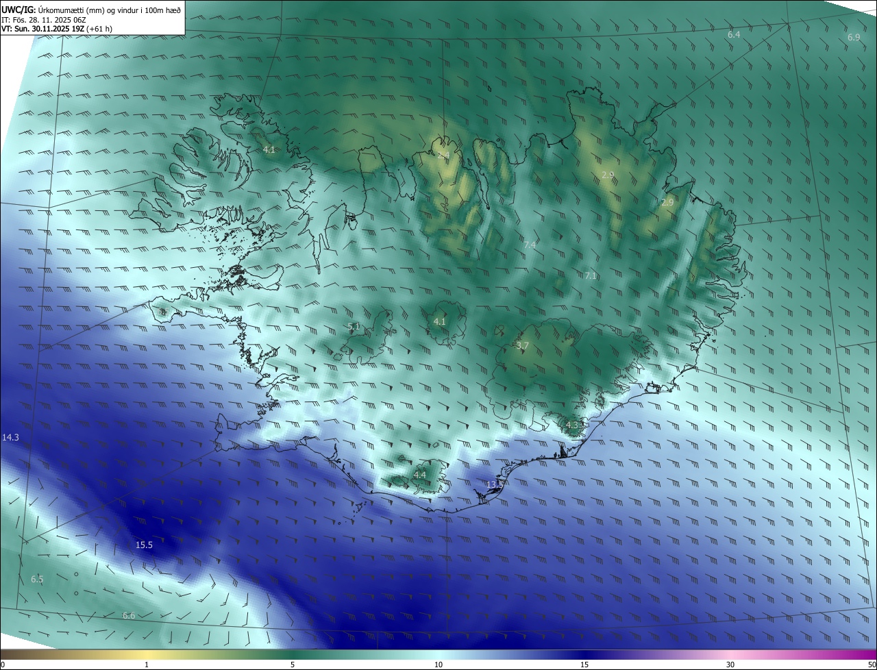This screenshot has height=670, width=877.
Task: Click the map value label '6.9'
Action: (854, 38)
